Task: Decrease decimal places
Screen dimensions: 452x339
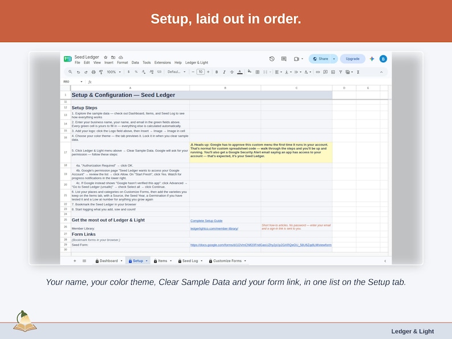Action: pyautogui.click(x=143, y=72)
